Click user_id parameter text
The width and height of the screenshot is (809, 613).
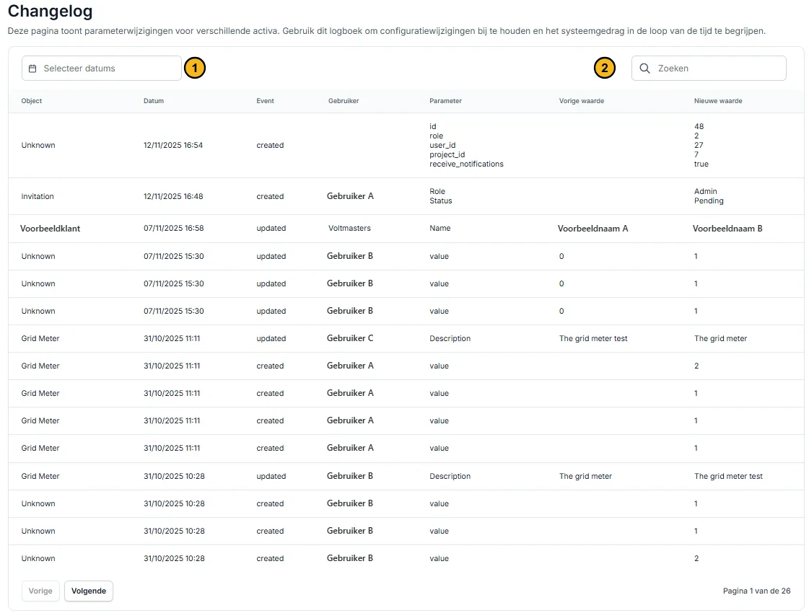click(x=442, y=146)
